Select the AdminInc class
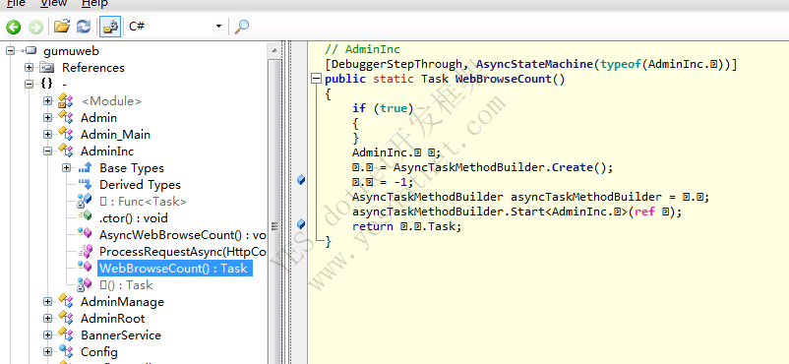Image resolution: width=789 pixels, height=364 pixels. [x=107, y=152]
